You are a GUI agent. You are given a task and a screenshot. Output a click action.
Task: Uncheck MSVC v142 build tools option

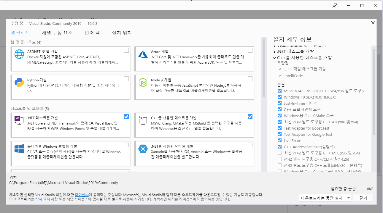(279, 91)
